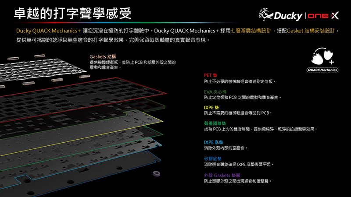The image size is (351, 197).
Task: Select the EVA 夾心棉 heading
Action: (215, 92)
